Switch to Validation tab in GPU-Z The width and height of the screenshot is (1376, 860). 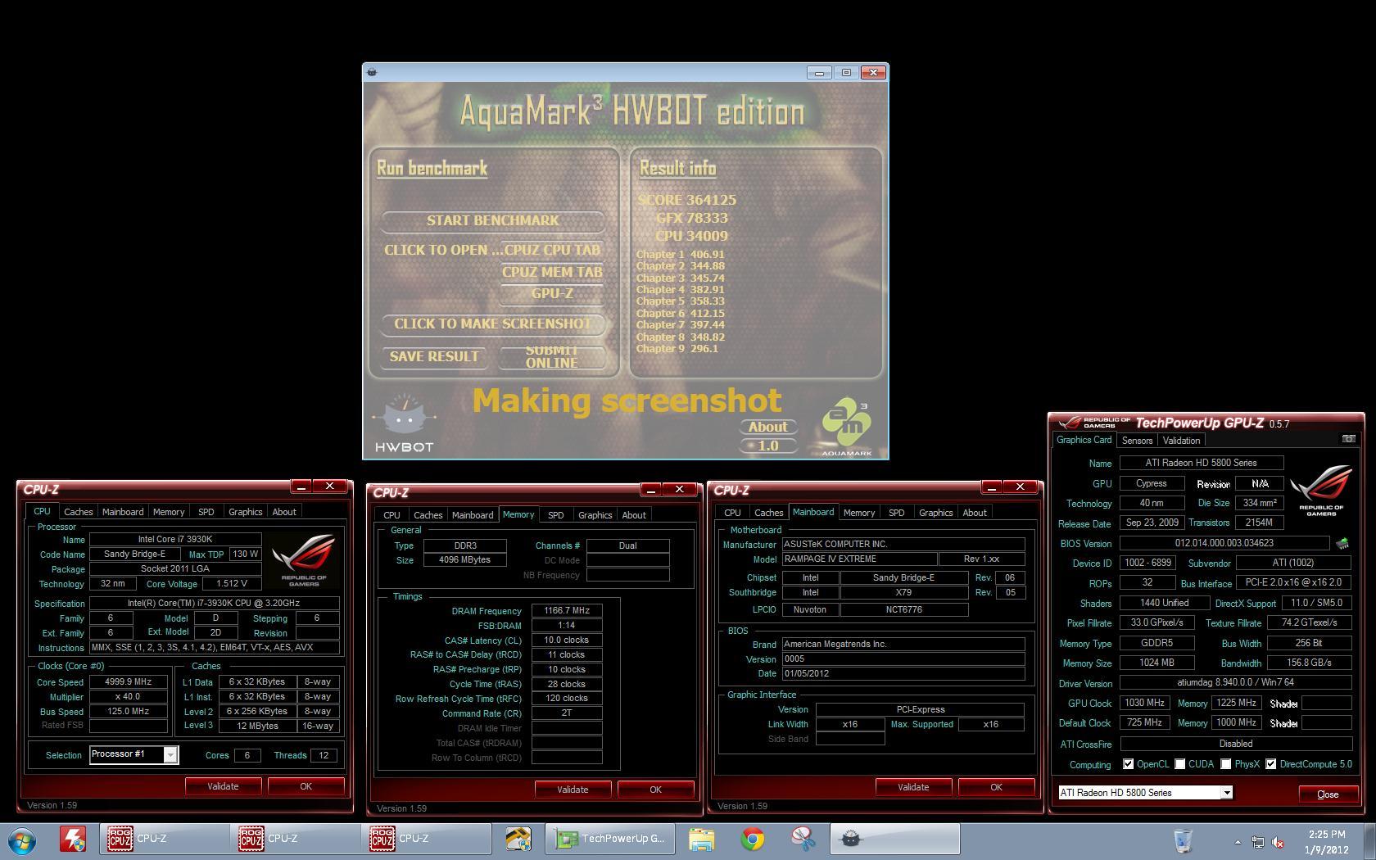tap(1181, 441)
